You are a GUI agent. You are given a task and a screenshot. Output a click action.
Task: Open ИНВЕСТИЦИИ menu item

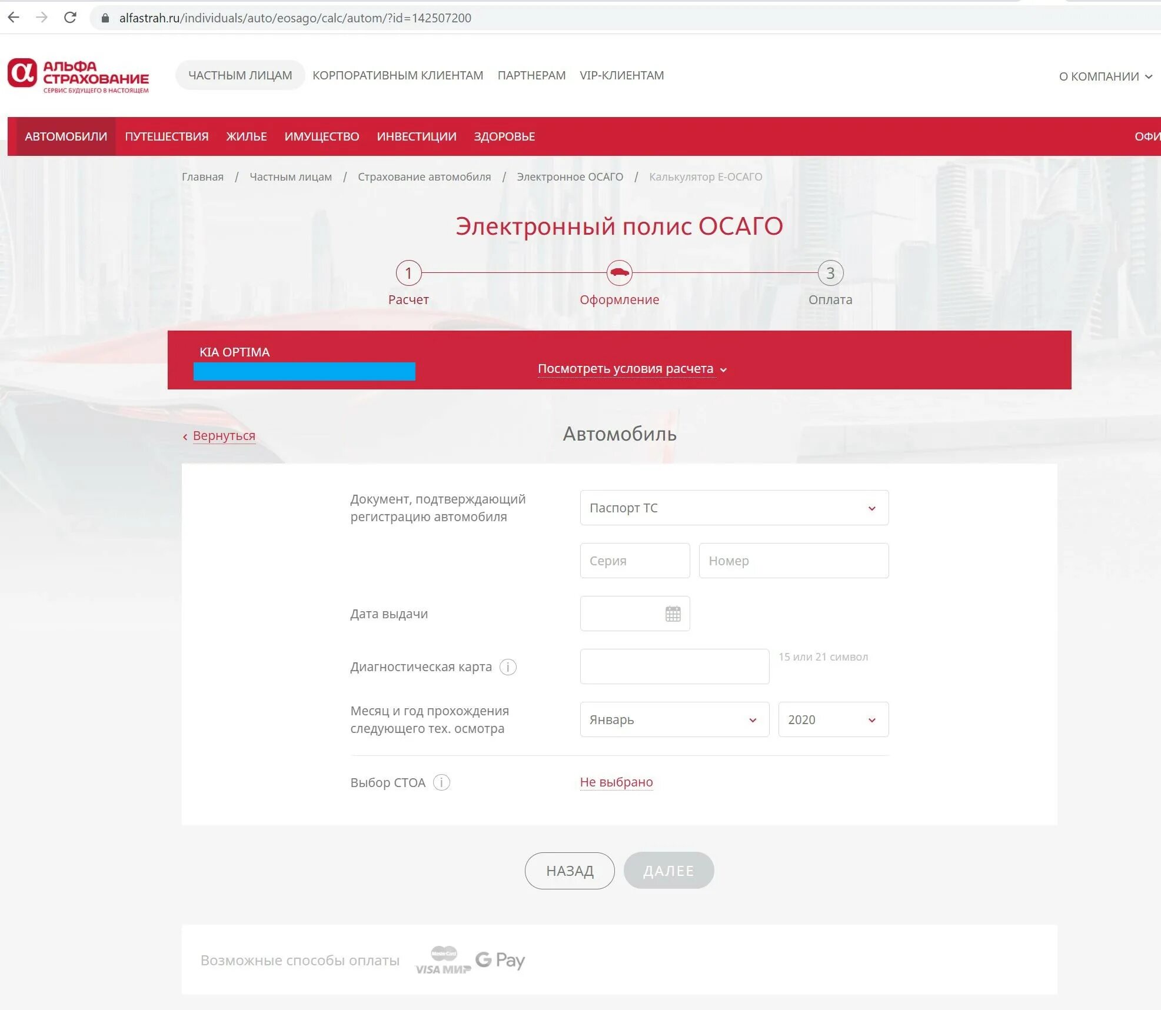417,136
